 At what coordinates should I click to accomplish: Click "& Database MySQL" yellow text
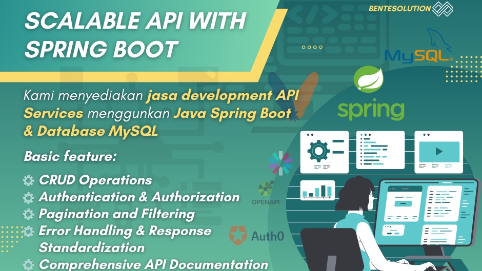[x=91, y=131]
